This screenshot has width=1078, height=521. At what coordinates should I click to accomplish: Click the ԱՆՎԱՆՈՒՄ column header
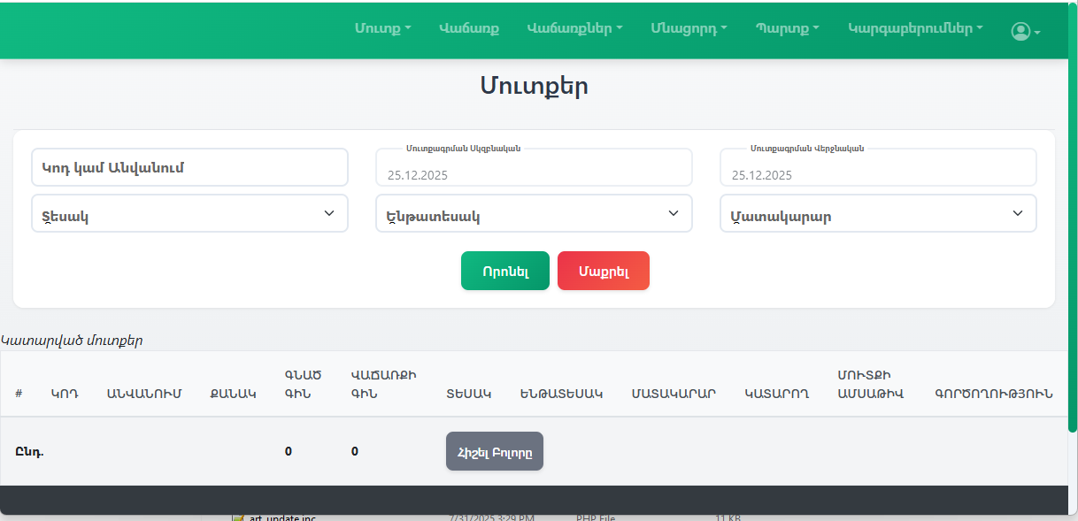(143, 394)
